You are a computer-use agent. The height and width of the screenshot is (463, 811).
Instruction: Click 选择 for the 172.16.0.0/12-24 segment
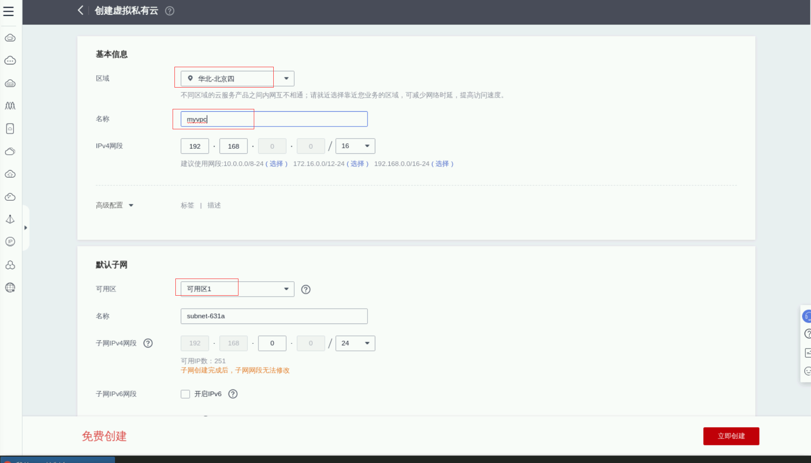pyautogui.click(x=357, y=164)
